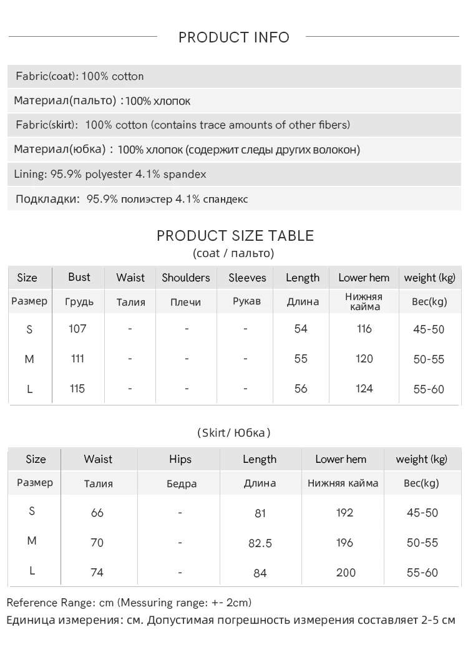
Task: Select skirt size S waist value 66
Action: point(97,513)
